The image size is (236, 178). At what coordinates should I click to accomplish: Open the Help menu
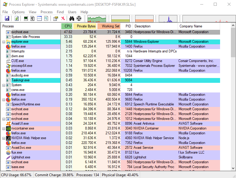click(84, 12)
